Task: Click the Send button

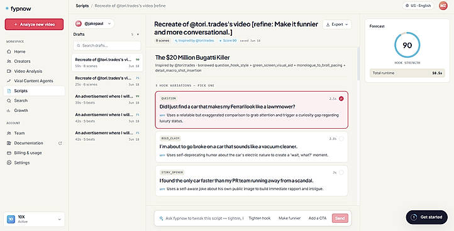Action: coord(340,218)
